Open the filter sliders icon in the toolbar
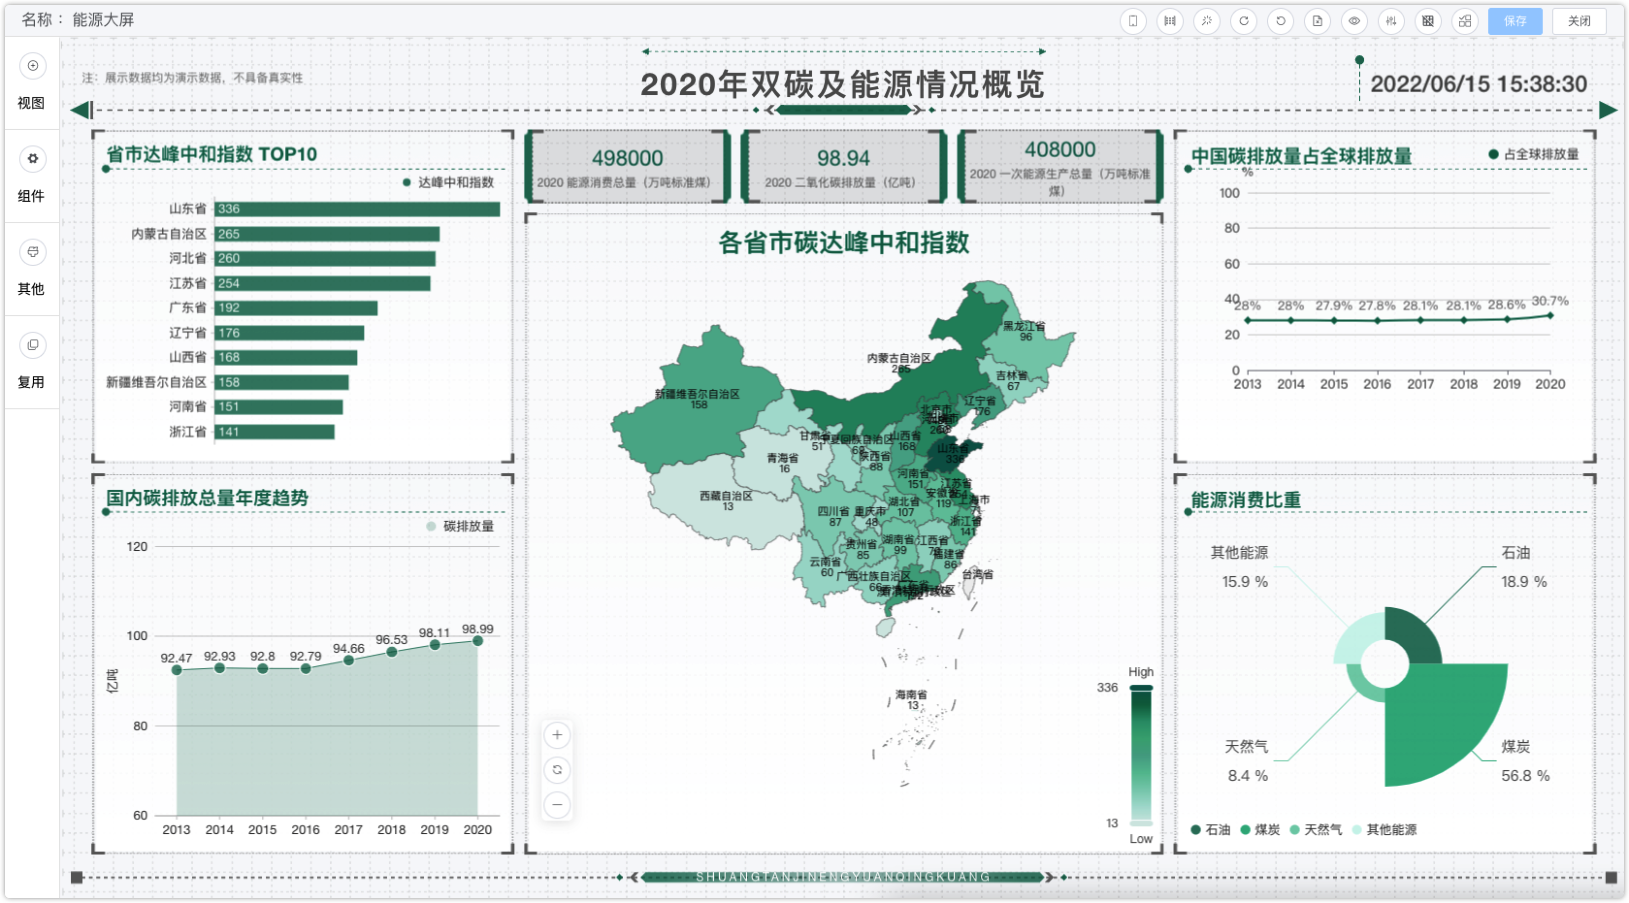This screenshot has height=903, width=1629. coord(1391,21)
